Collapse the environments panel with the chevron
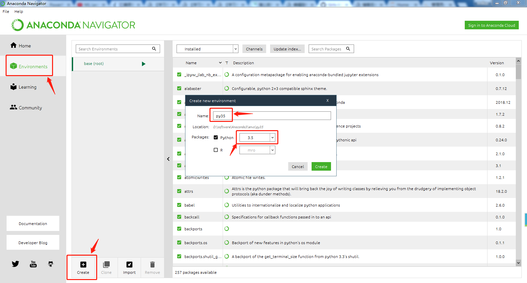Image resolution: width=527 pixels, height=283 pixels. click(168, 159)
